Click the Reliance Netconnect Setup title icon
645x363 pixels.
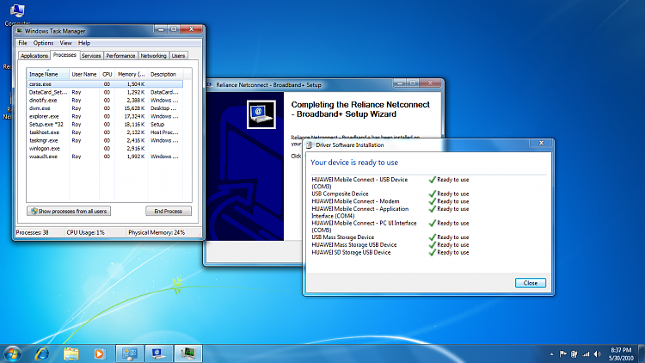[x=209, y=85]
